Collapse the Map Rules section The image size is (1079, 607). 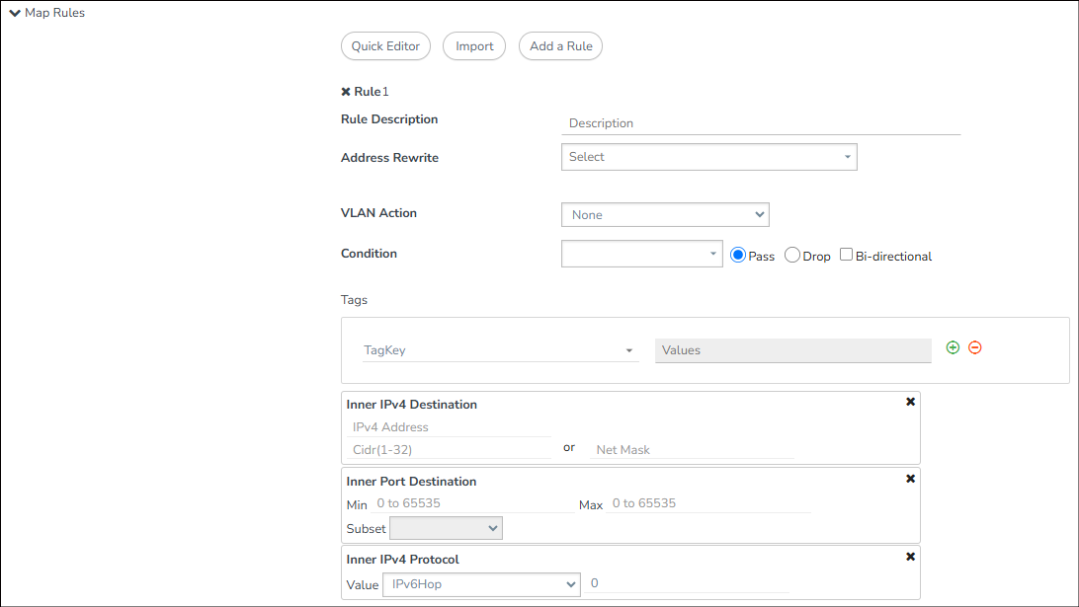15,13
